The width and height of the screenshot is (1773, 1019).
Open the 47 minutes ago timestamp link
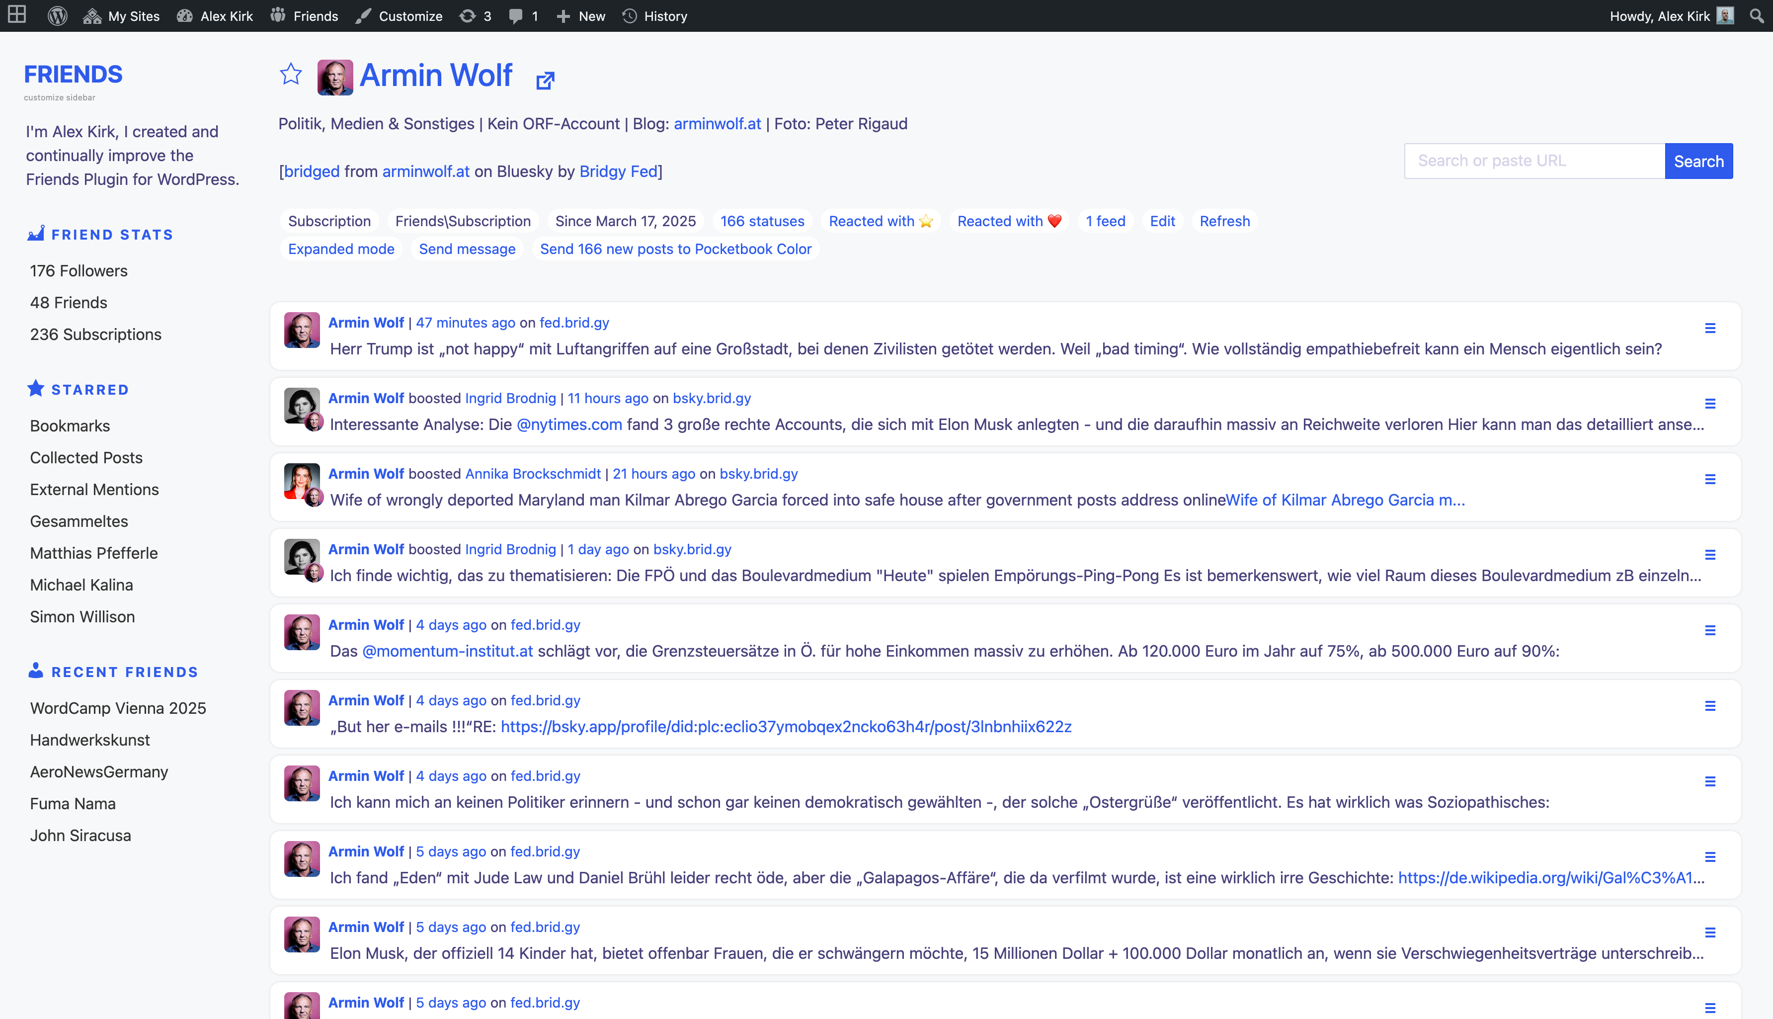click(465, 323)
